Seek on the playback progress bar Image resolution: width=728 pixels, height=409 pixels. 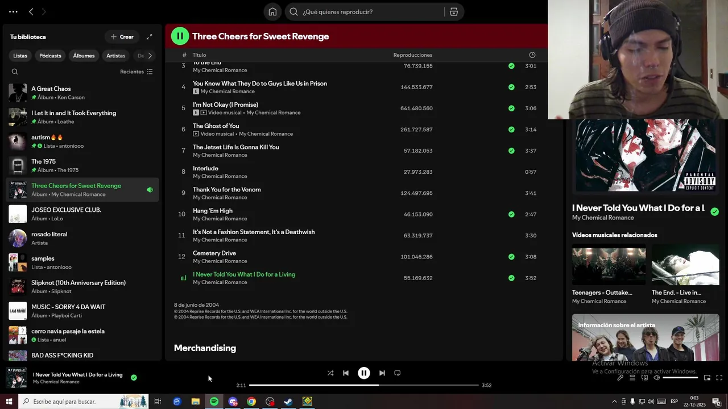tap(364, 385)
